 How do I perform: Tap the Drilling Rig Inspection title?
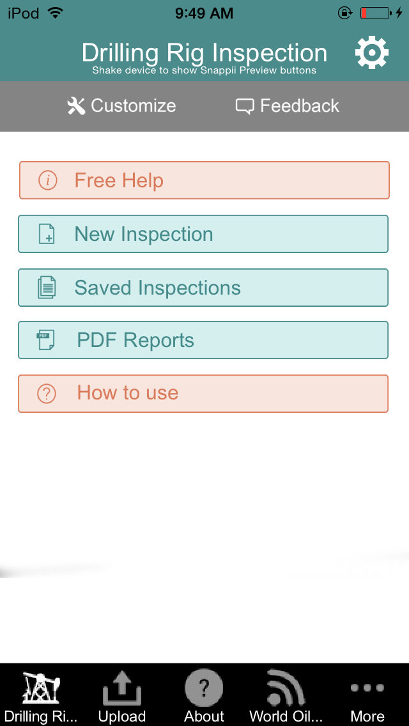[204, 53]
